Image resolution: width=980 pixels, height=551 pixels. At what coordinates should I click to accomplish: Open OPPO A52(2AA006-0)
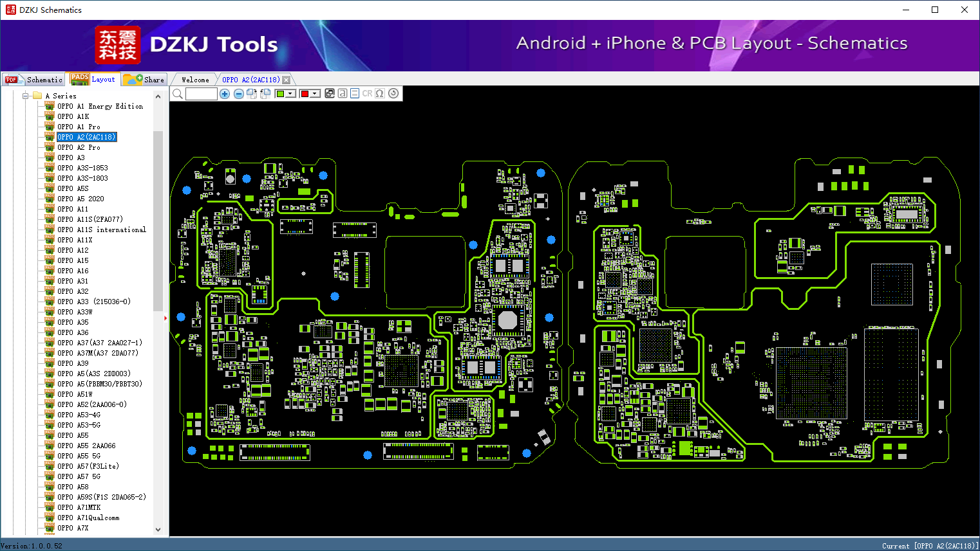(92, 404)
